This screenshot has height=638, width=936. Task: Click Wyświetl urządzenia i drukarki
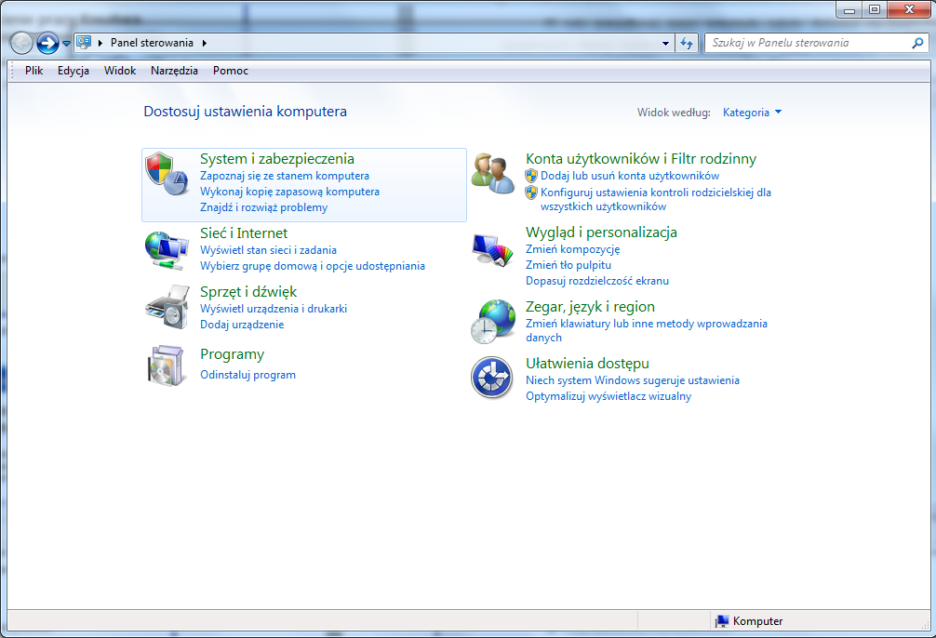274,309
